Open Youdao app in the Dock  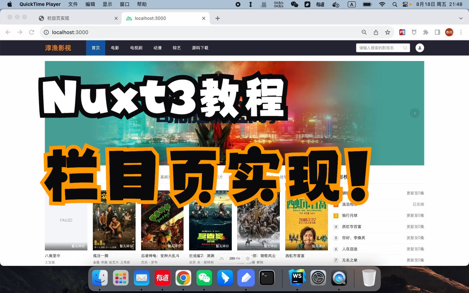pos(162,278)
